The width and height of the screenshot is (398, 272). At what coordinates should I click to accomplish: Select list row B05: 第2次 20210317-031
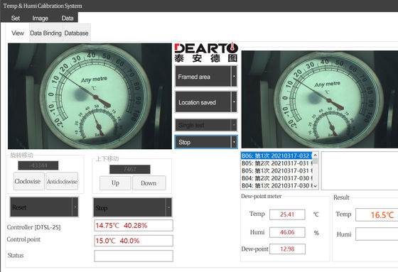tap(276, 163)
